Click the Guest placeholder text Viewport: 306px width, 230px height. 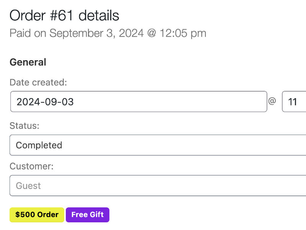28,185
